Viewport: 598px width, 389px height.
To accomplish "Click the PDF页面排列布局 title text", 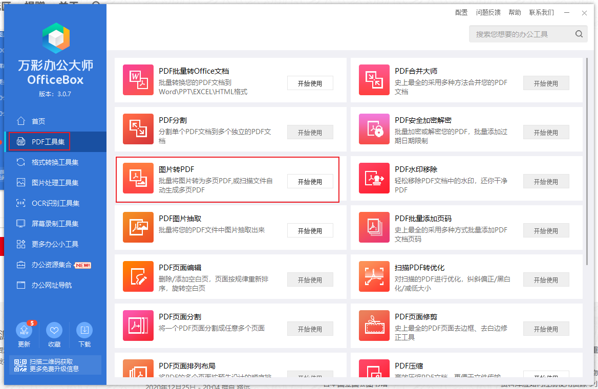I will 187,366.
